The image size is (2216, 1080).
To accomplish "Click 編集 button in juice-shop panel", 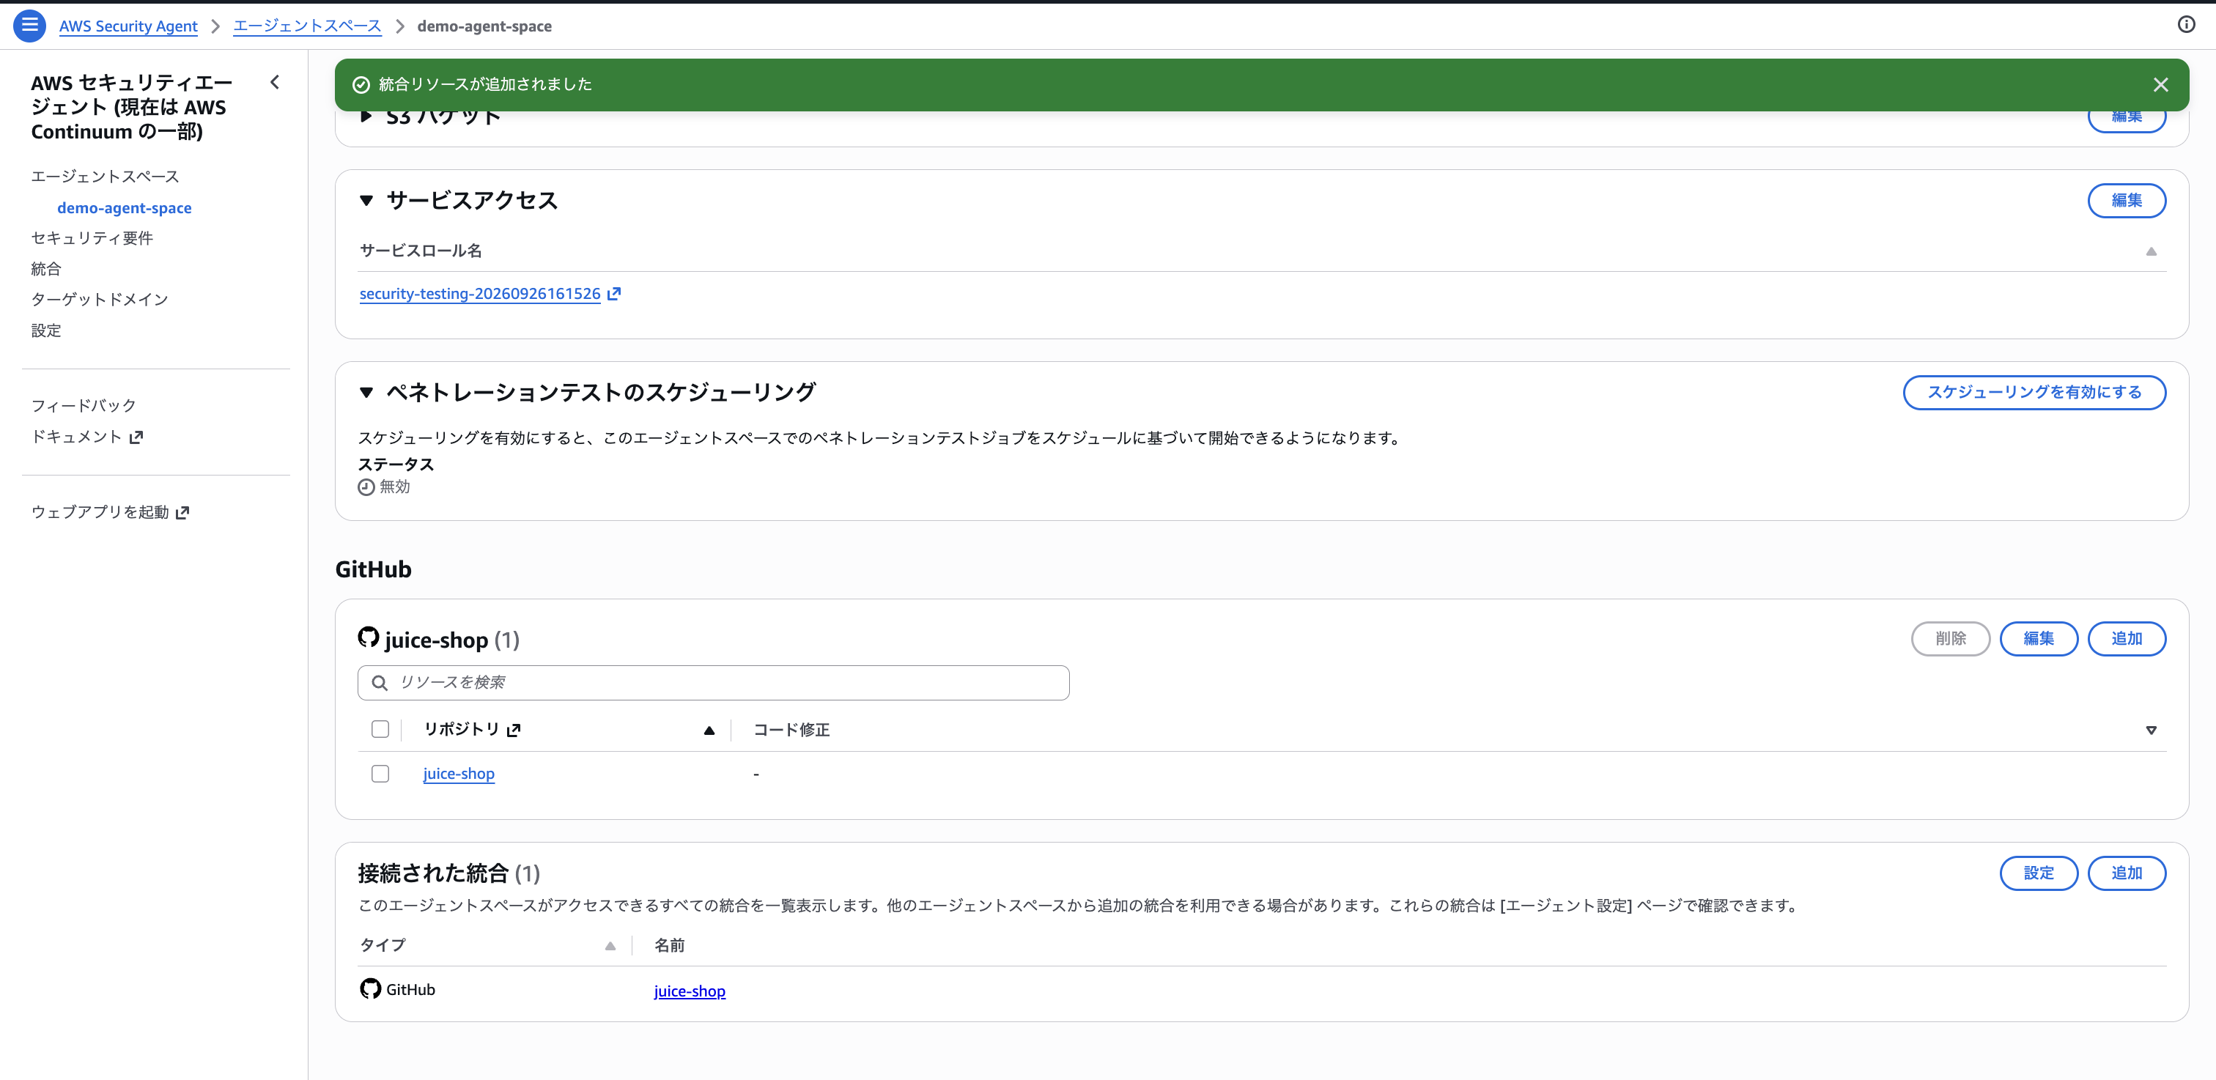I will pyautogui.click(x=2039, y=639).
